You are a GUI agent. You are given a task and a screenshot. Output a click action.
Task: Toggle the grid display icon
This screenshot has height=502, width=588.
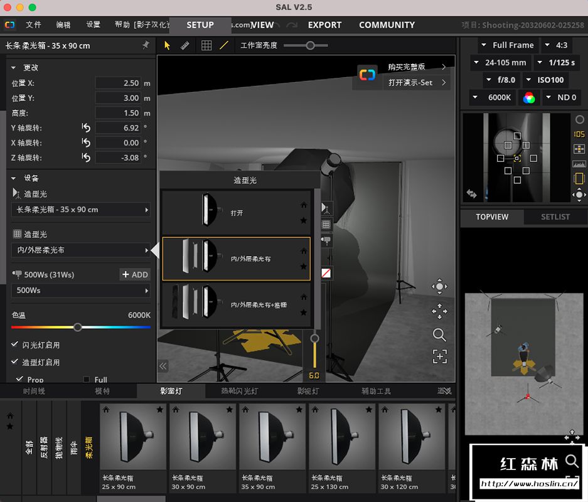206,45
